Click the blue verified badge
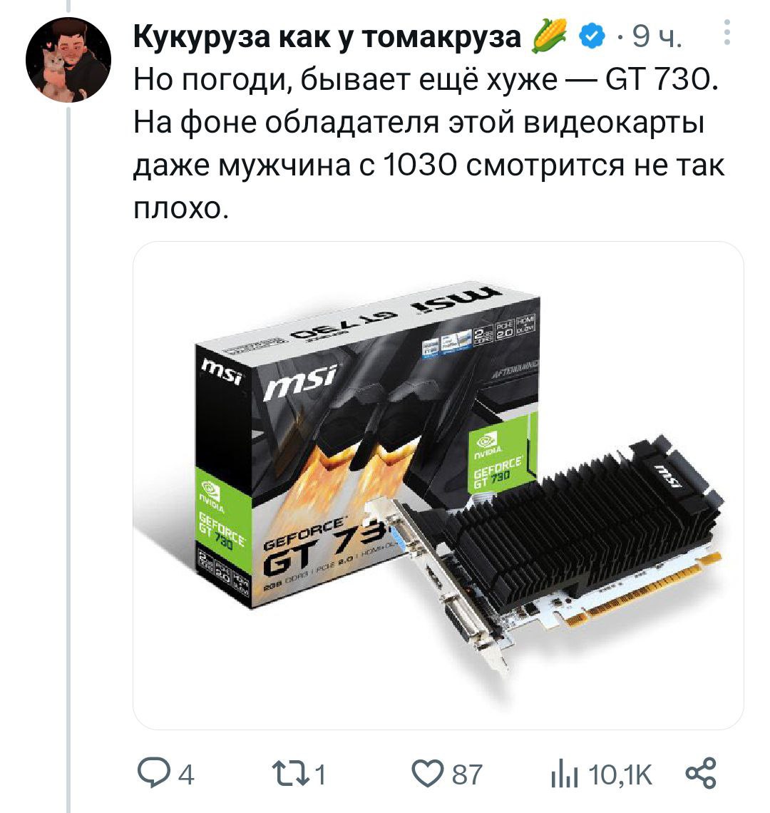The height and width of the screenshot is (813, 770). click(592, 36)
